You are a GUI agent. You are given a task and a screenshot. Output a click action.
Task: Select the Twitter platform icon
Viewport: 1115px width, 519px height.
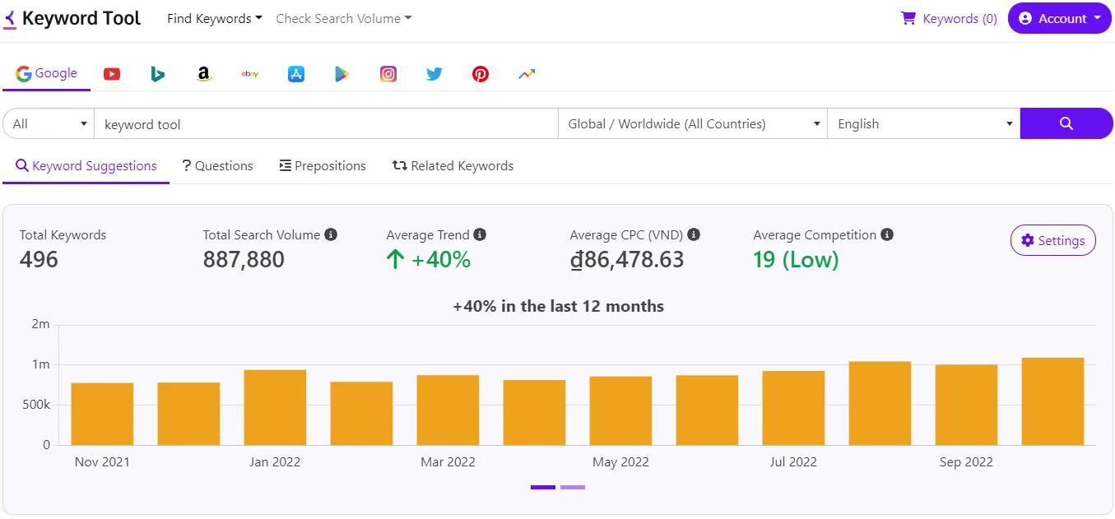click(434, 73)
